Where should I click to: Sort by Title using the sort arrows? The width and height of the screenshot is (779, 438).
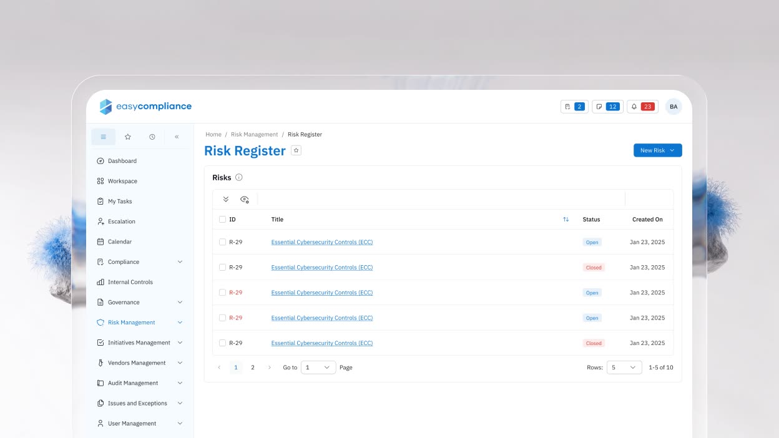point(566,220)
